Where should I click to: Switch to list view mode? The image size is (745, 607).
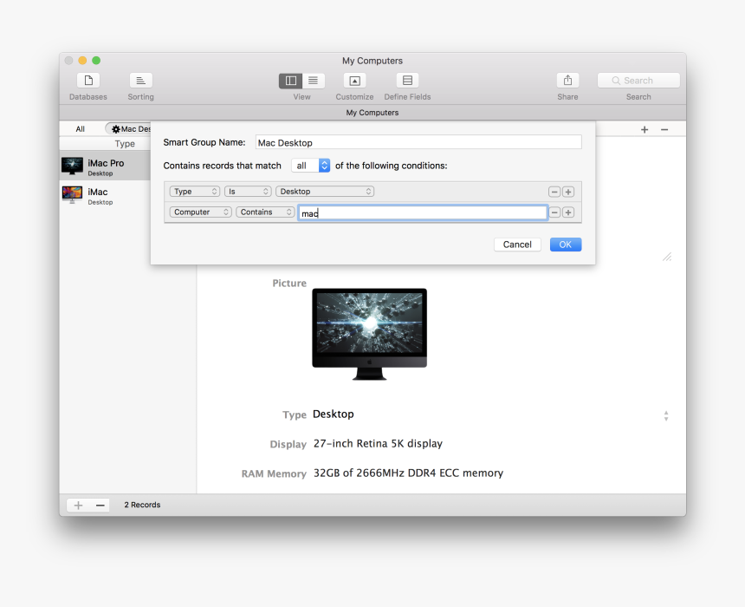(x=313, y=81)
